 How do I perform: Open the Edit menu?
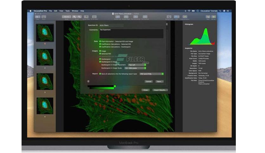[x=55, y=11]
